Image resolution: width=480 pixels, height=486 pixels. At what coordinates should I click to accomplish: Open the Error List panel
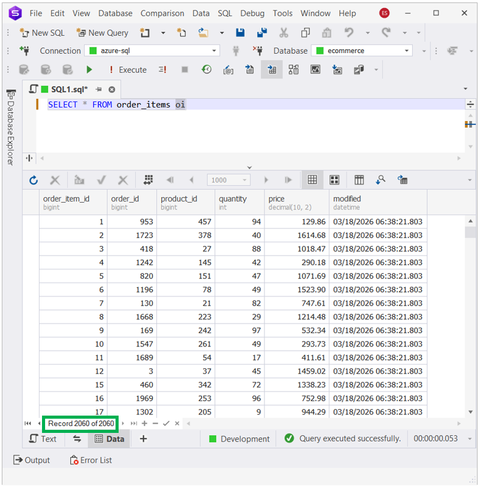point(91,460)
